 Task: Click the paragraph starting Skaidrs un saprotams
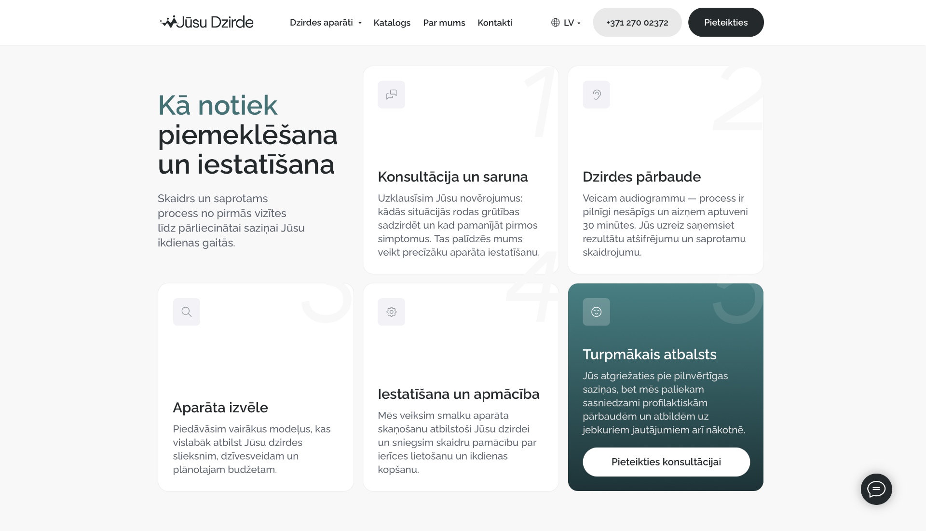pyautogui.click(x=231, y=220)
